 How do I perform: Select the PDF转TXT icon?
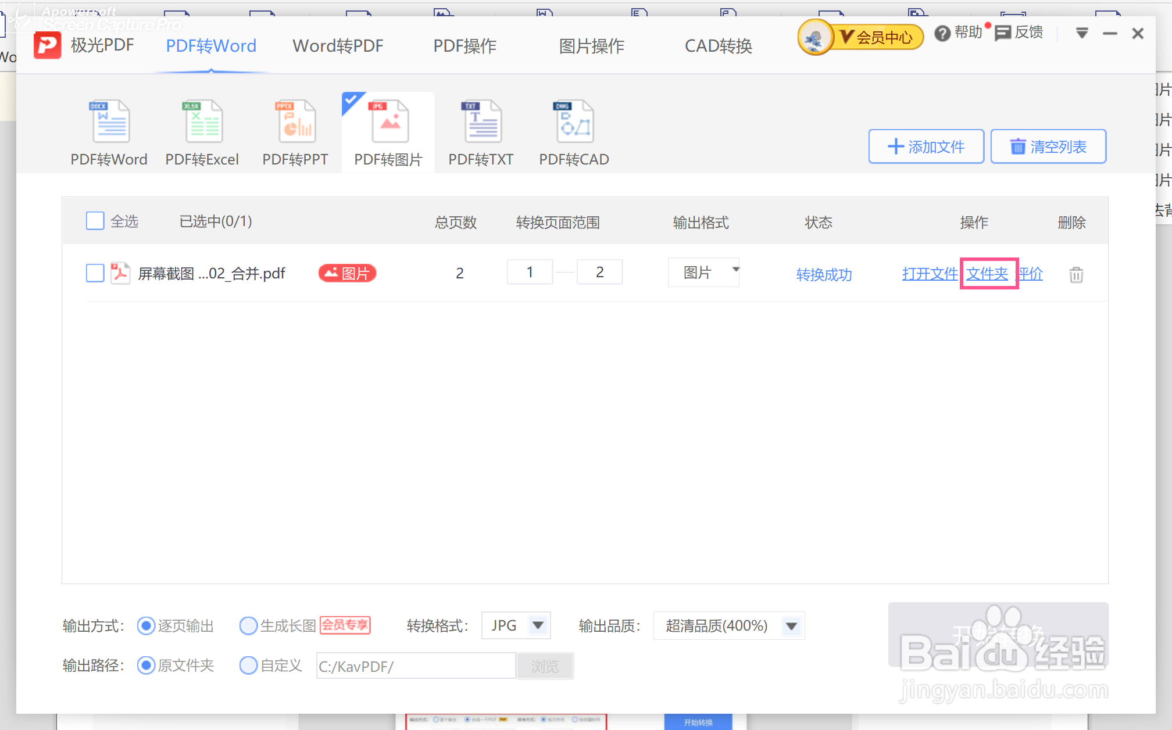pos(481,122)
